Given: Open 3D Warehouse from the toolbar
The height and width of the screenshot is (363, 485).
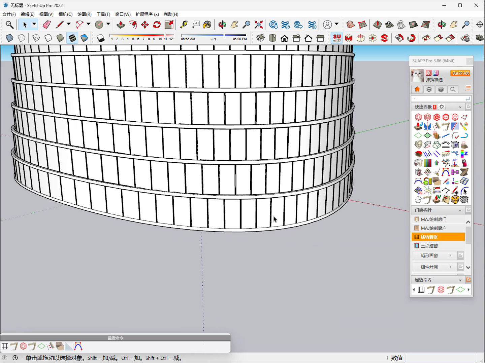Looking at the screenshot, I should (x=273, y=25).
